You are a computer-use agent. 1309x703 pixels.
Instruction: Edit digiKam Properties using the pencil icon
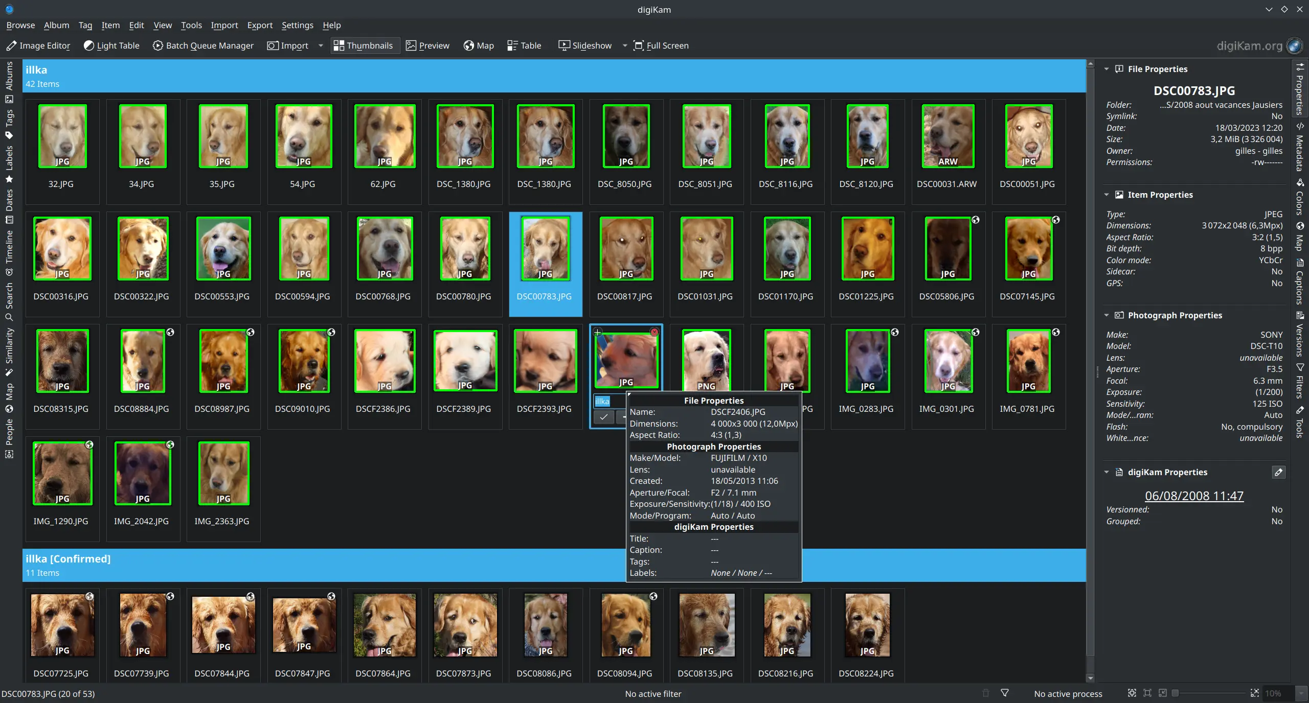click(x=1278, y=472)
